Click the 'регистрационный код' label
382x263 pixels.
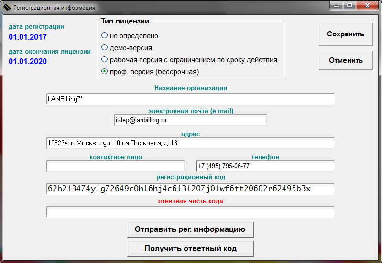(191, 177)
